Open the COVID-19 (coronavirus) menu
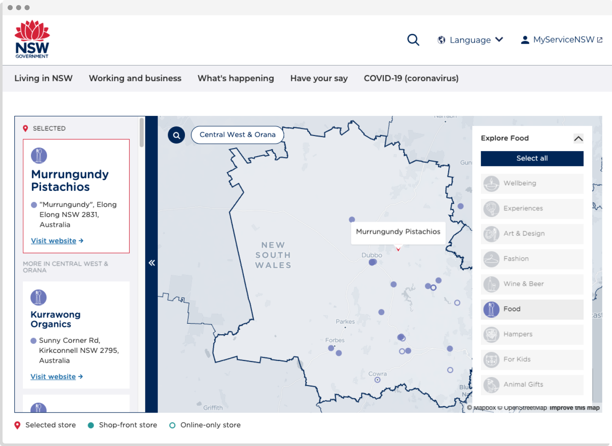Image resolution: width=612 pixels, height=446 pixels. pos(411,78)
